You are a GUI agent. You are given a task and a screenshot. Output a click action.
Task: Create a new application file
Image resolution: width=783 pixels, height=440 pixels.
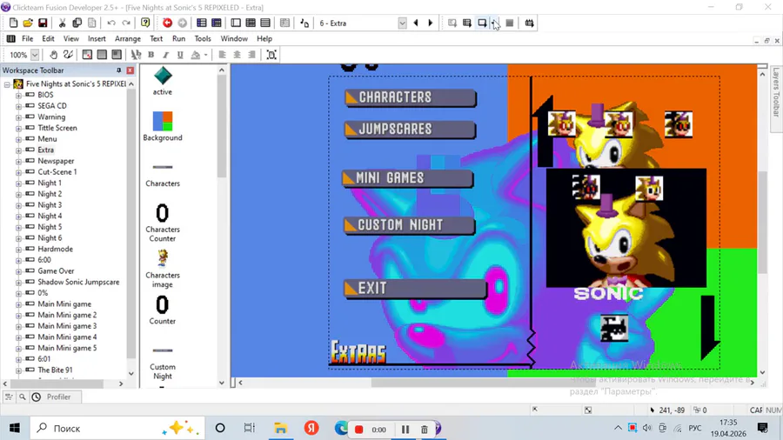[x=13, y=23]
